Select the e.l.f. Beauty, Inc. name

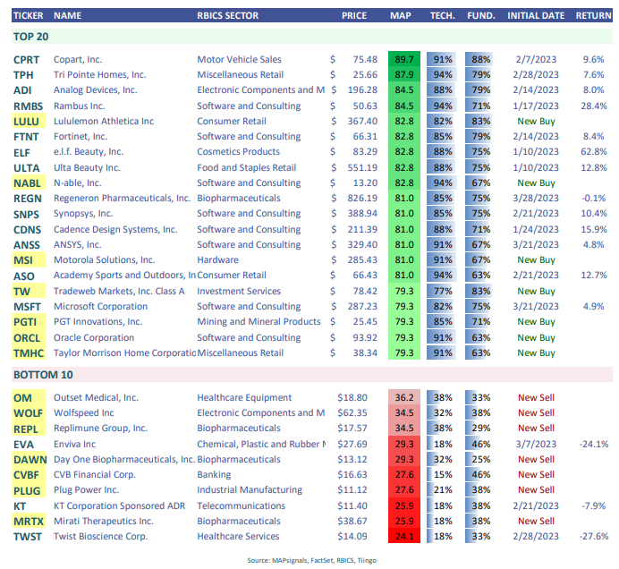(x=89, y=151)
